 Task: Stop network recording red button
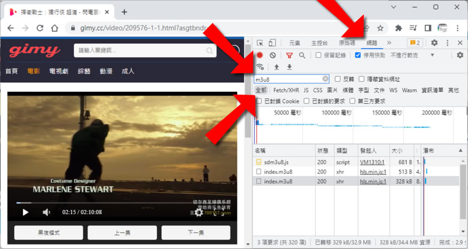(260, 55)
